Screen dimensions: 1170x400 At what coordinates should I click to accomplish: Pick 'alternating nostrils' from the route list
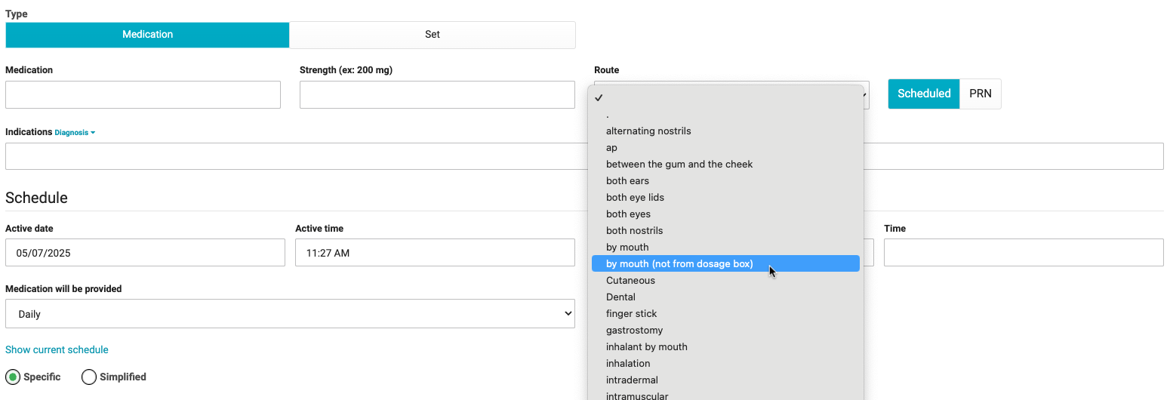click(648, 131)
